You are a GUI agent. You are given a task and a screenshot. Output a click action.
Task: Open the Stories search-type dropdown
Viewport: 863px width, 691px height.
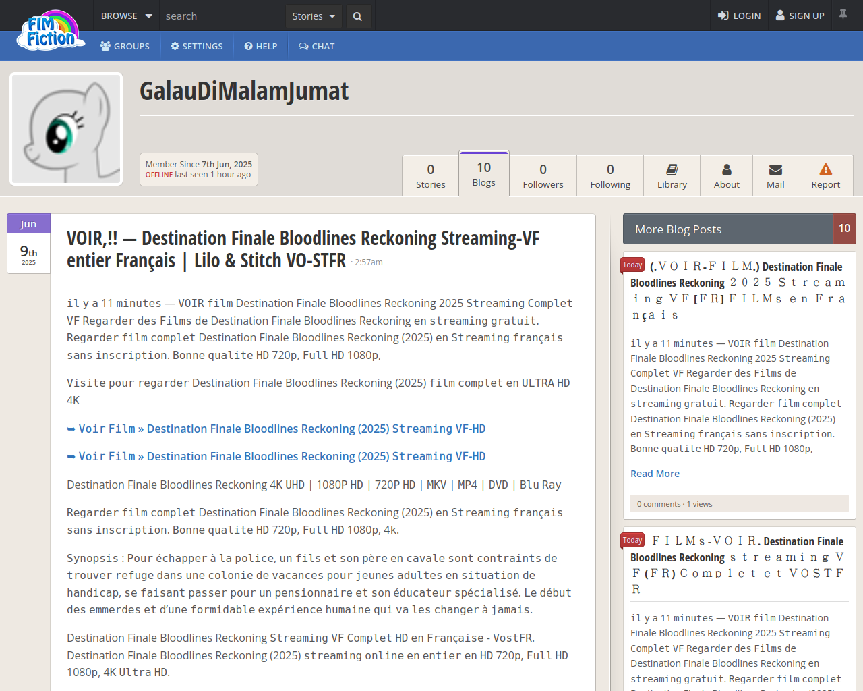(314, 16)
